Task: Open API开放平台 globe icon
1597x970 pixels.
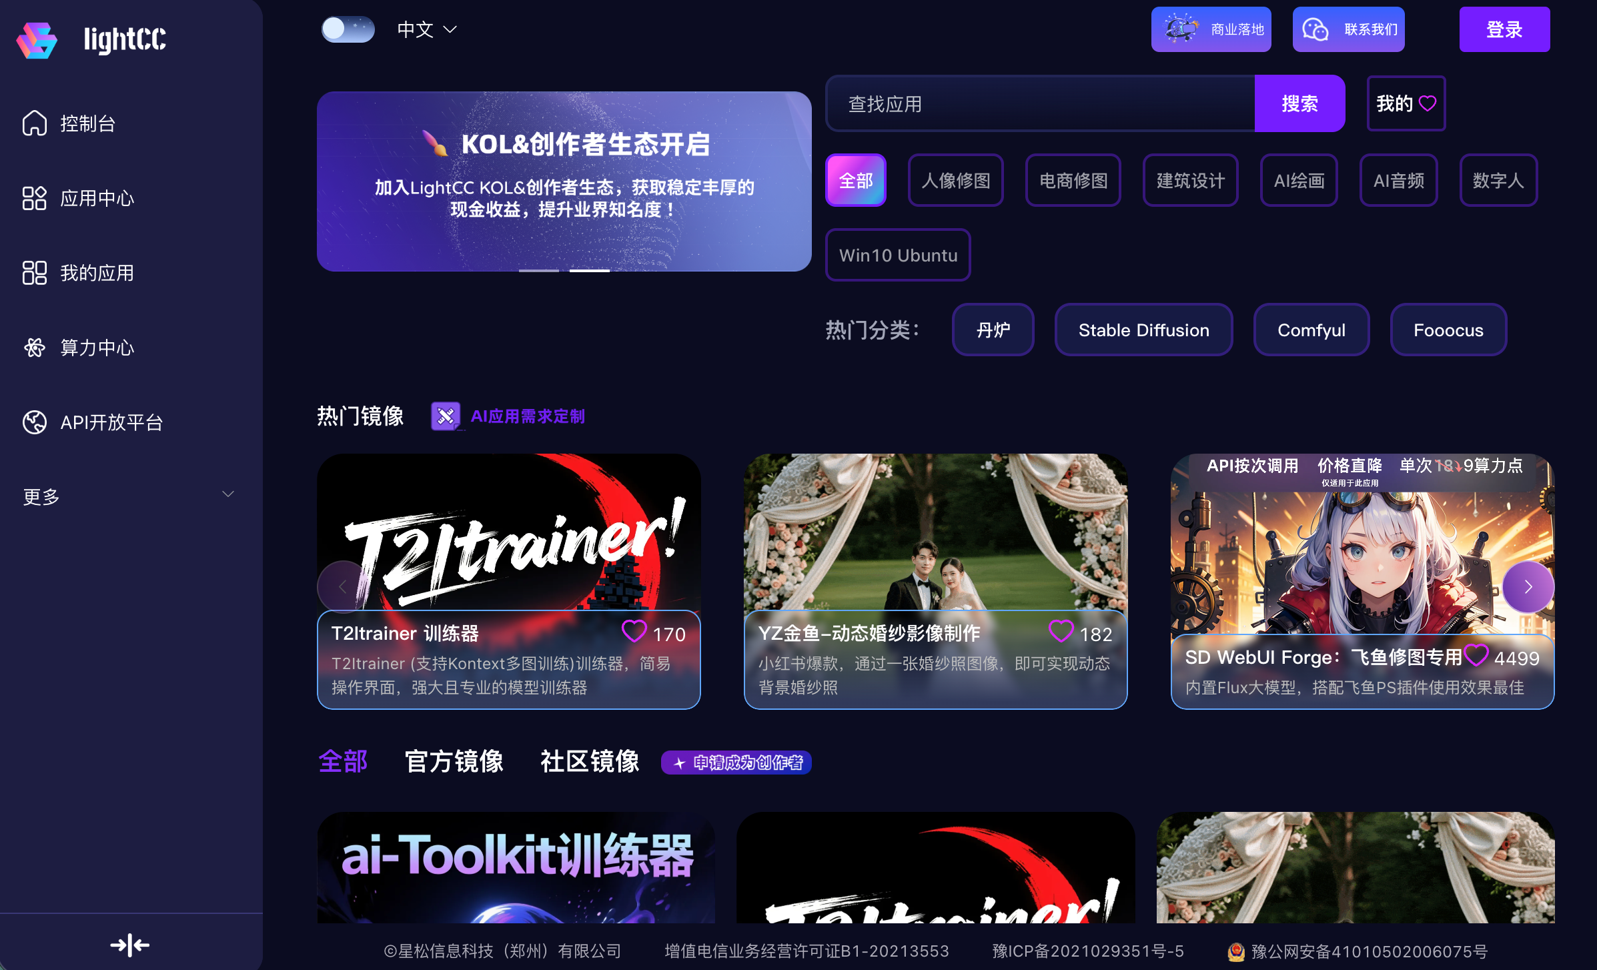Action: pyautogui.click(x=35, y=422)
